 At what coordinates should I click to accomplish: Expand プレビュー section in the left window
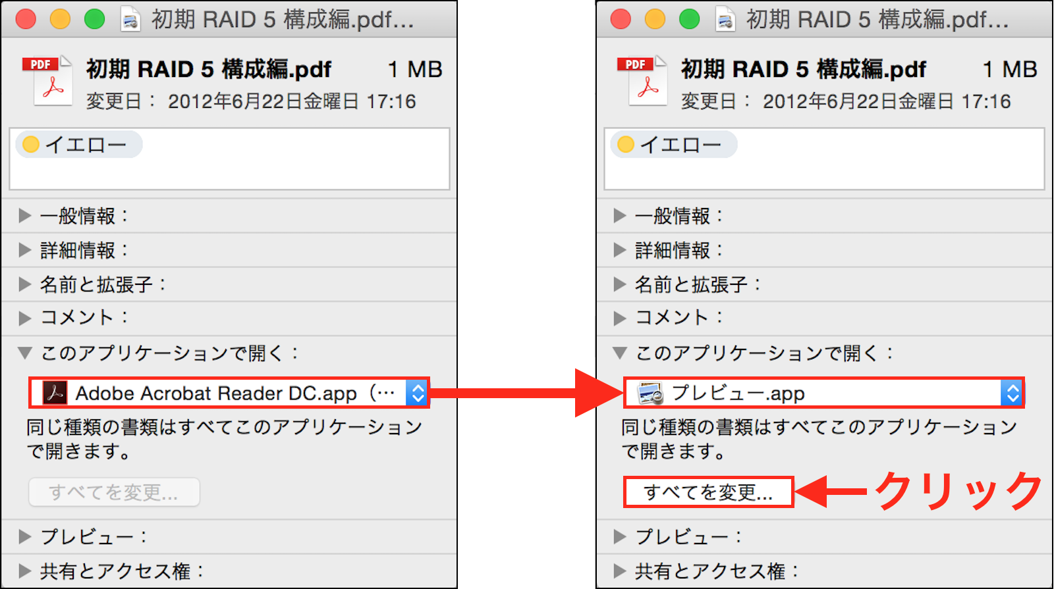pyautogui.click(x=25, y=536)
